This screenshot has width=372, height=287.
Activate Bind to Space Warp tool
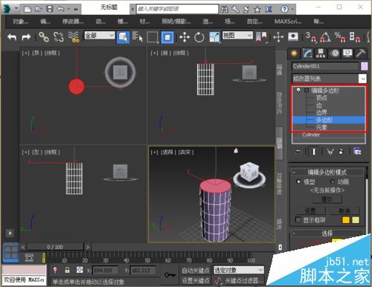pos(74,37)
